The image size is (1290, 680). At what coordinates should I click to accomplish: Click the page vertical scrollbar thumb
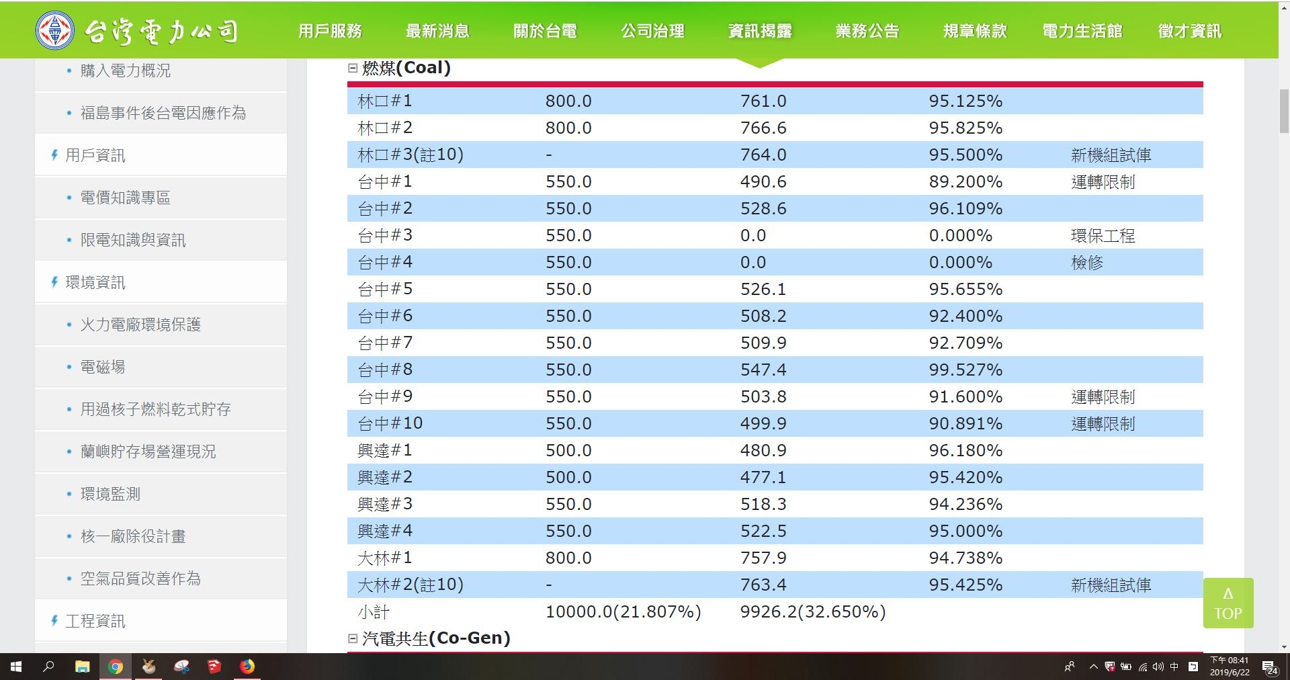1284,112
